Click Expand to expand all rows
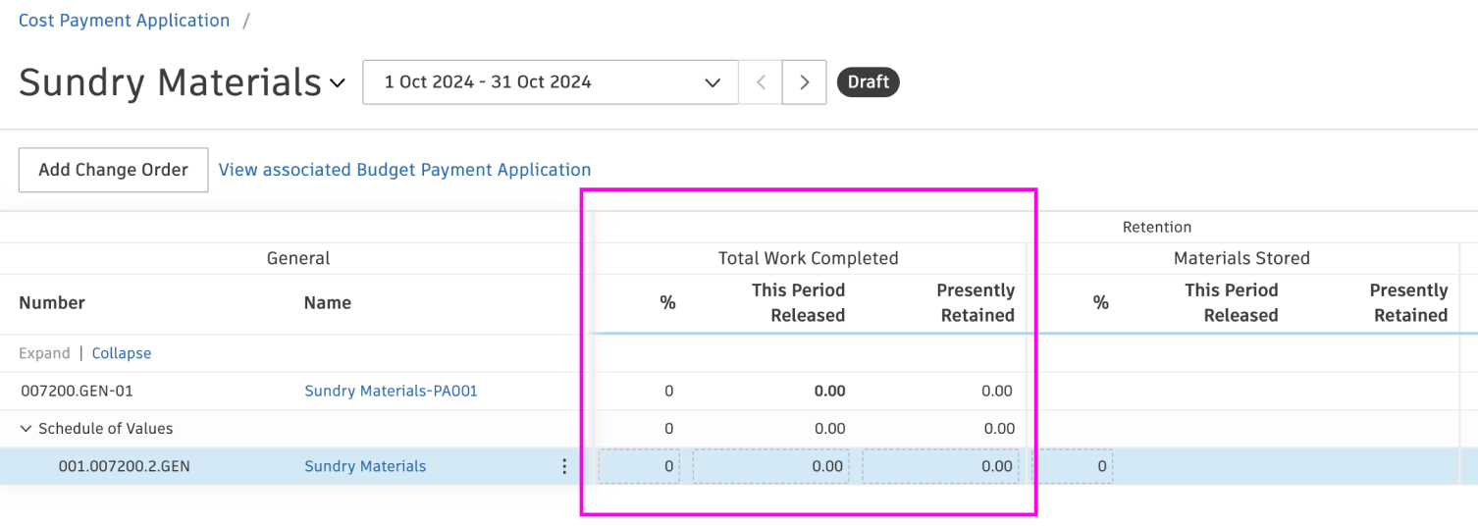The image size is (1478, 526). point(44,353)
